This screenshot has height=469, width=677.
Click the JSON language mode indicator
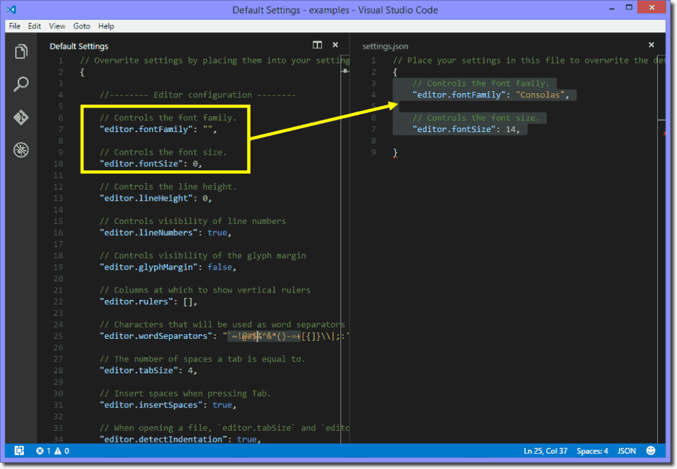pyautogui.click(x=627, y=451)
